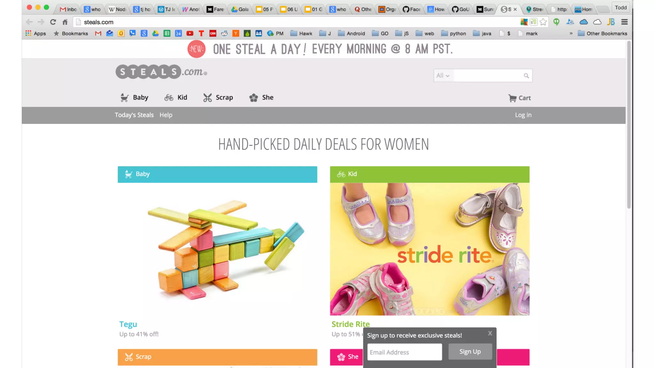
Task: Click the Kid bicycle icon
Action: pos(169,98)
